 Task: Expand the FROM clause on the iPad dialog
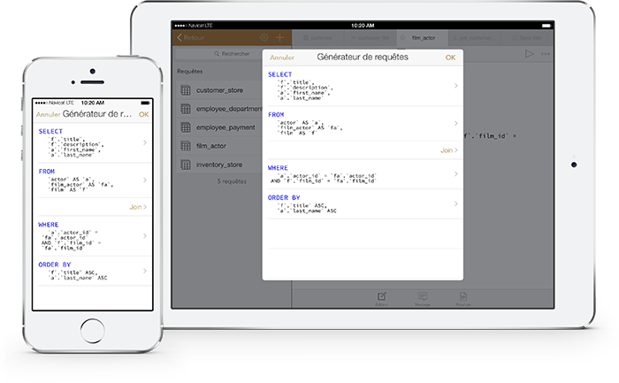coord(455,124)
